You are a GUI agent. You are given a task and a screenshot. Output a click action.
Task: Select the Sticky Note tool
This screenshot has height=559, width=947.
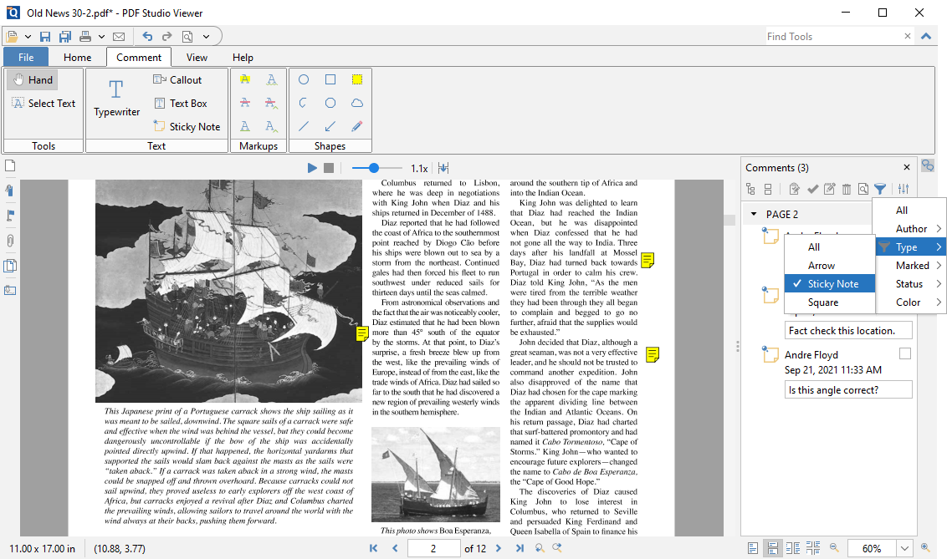(187, 126)
